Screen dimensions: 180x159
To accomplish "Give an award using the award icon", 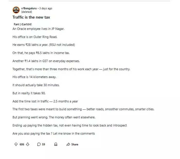I will pyautogui.click(x=56, y=144).
